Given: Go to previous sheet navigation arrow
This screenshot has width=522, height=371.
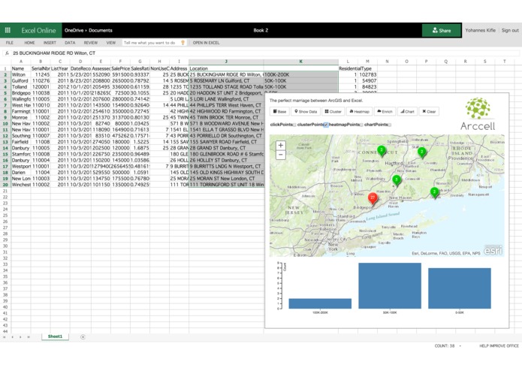Looking at the screenshot, I should (12, 337).
